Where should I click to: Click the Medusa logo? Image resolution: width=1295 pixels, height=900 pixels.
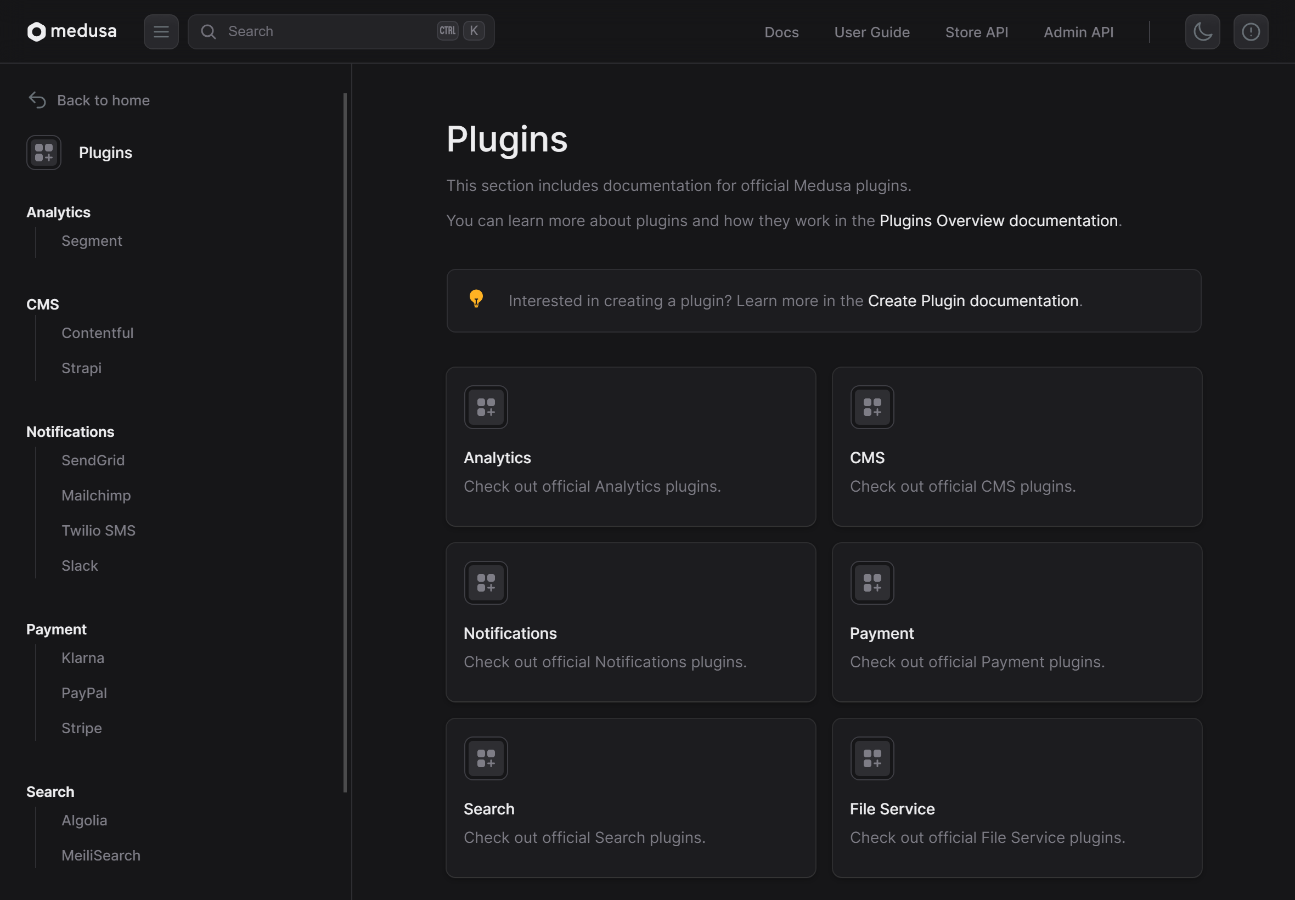pyautogui.click(x=71, y=32)
